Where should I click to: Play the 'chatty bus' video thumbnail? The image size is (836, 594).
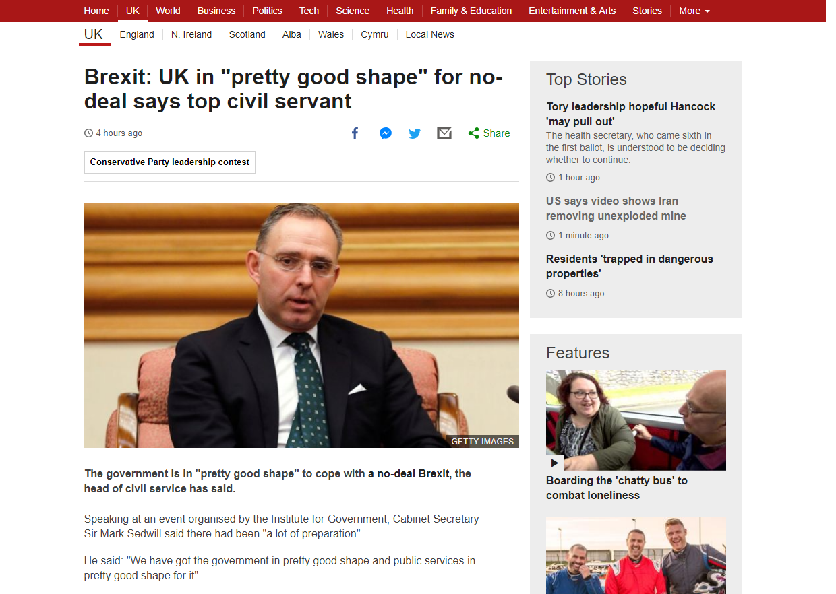636,420
